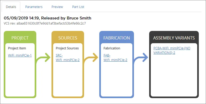Click the Fabrication label in the blue card
The width and height of the screenshot is (206, 104).
click(x=112, y=48)
